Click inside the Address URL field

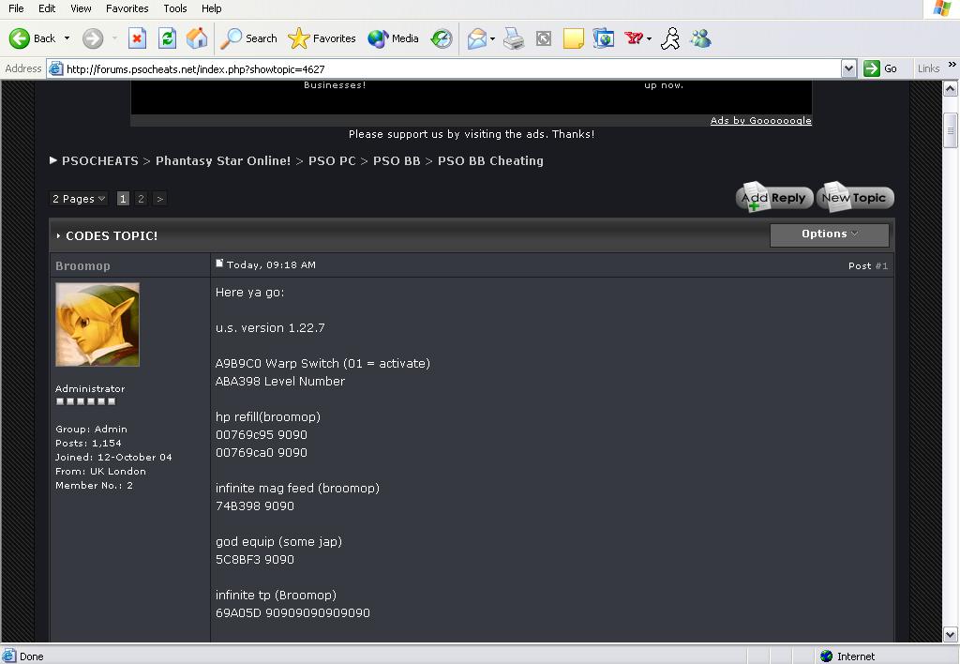[x=451, y=68]
